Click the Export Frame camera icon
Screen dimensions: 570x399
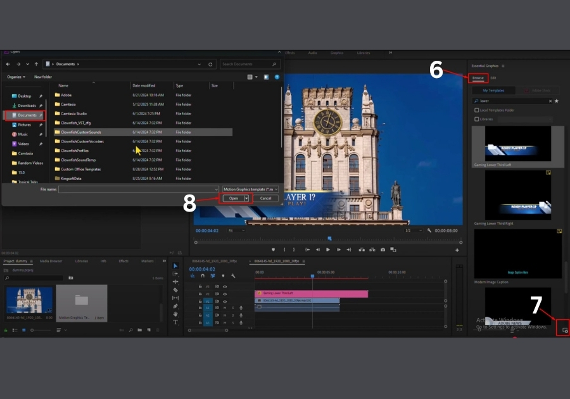383,250
